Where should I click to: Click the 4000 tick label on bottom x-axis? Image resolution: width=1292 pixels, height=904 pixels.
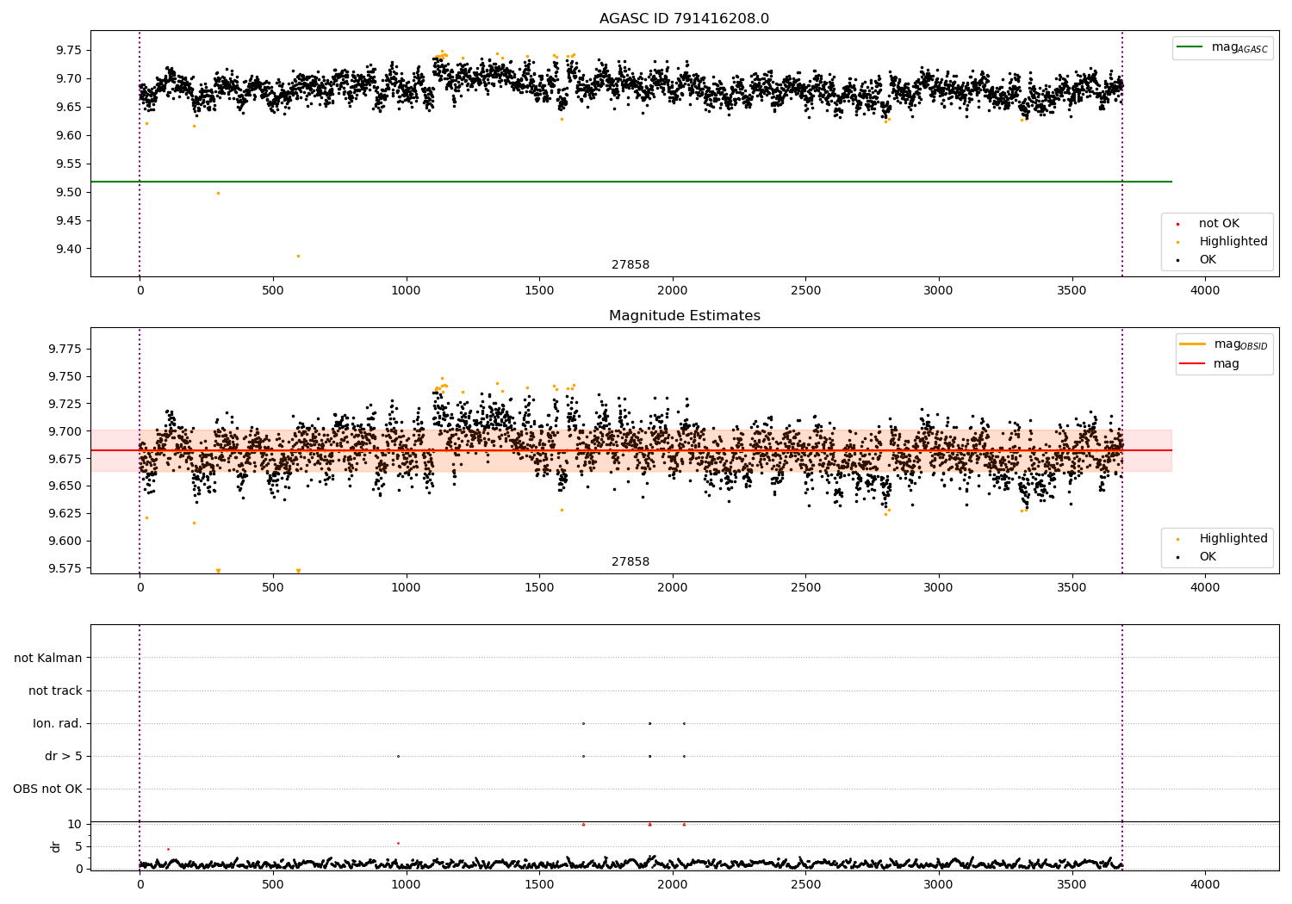pos(1205,884)
